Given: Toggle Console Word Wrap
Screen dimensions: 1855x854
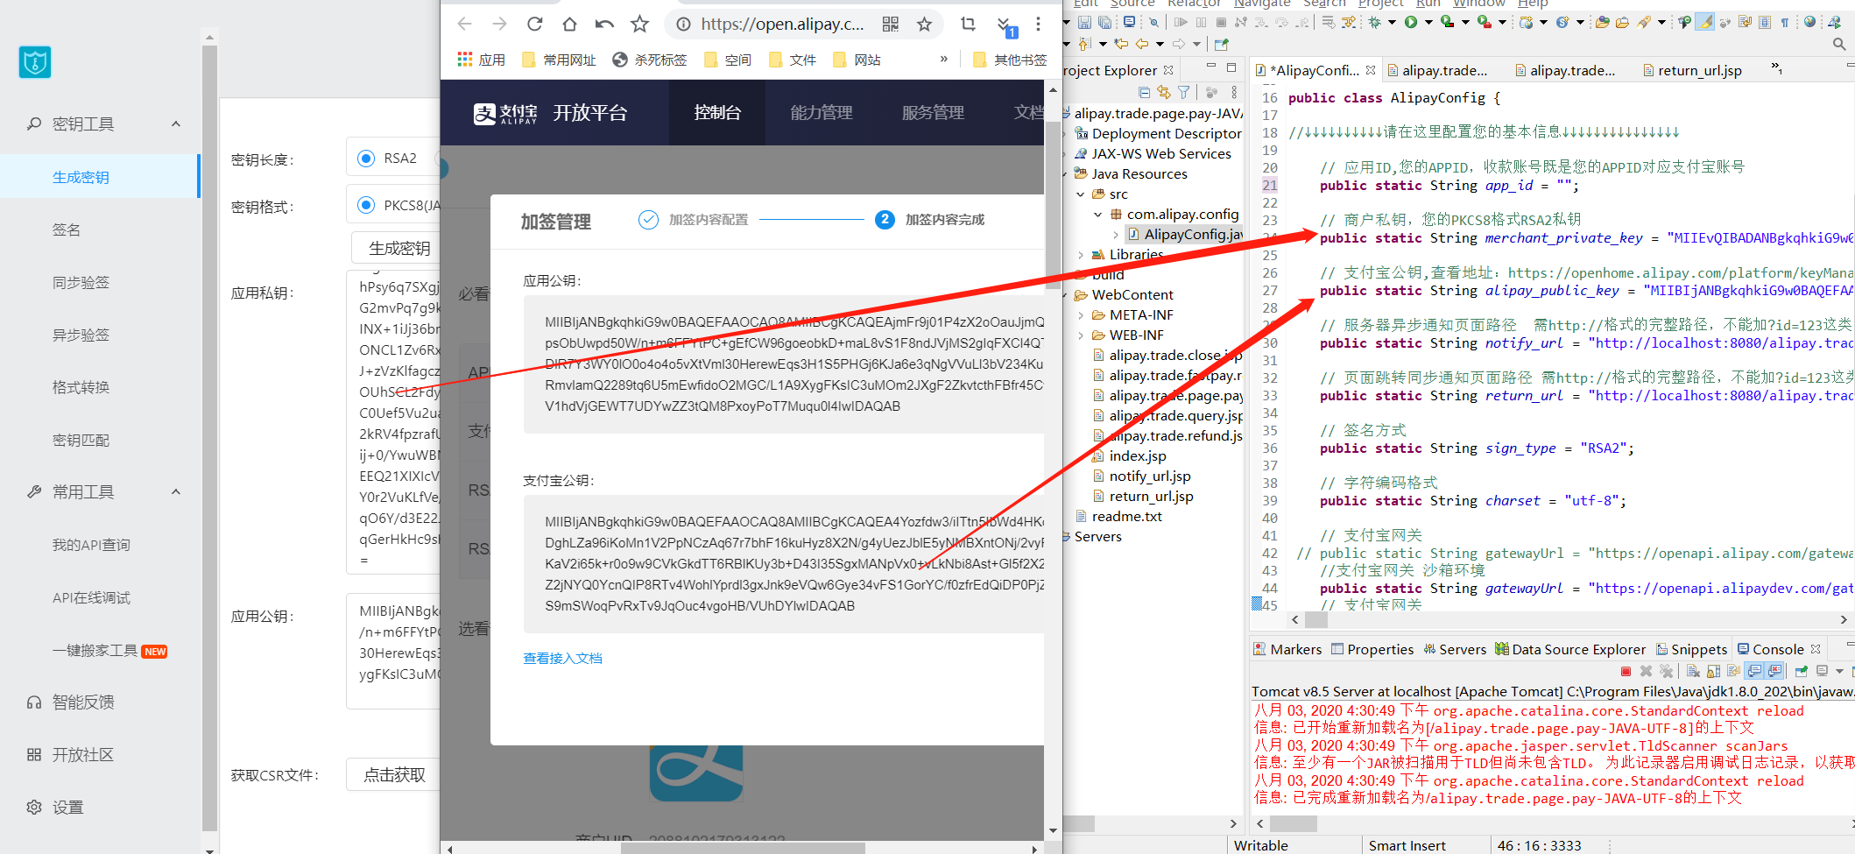Looking at the screenshot, I should pos(1733,671).
